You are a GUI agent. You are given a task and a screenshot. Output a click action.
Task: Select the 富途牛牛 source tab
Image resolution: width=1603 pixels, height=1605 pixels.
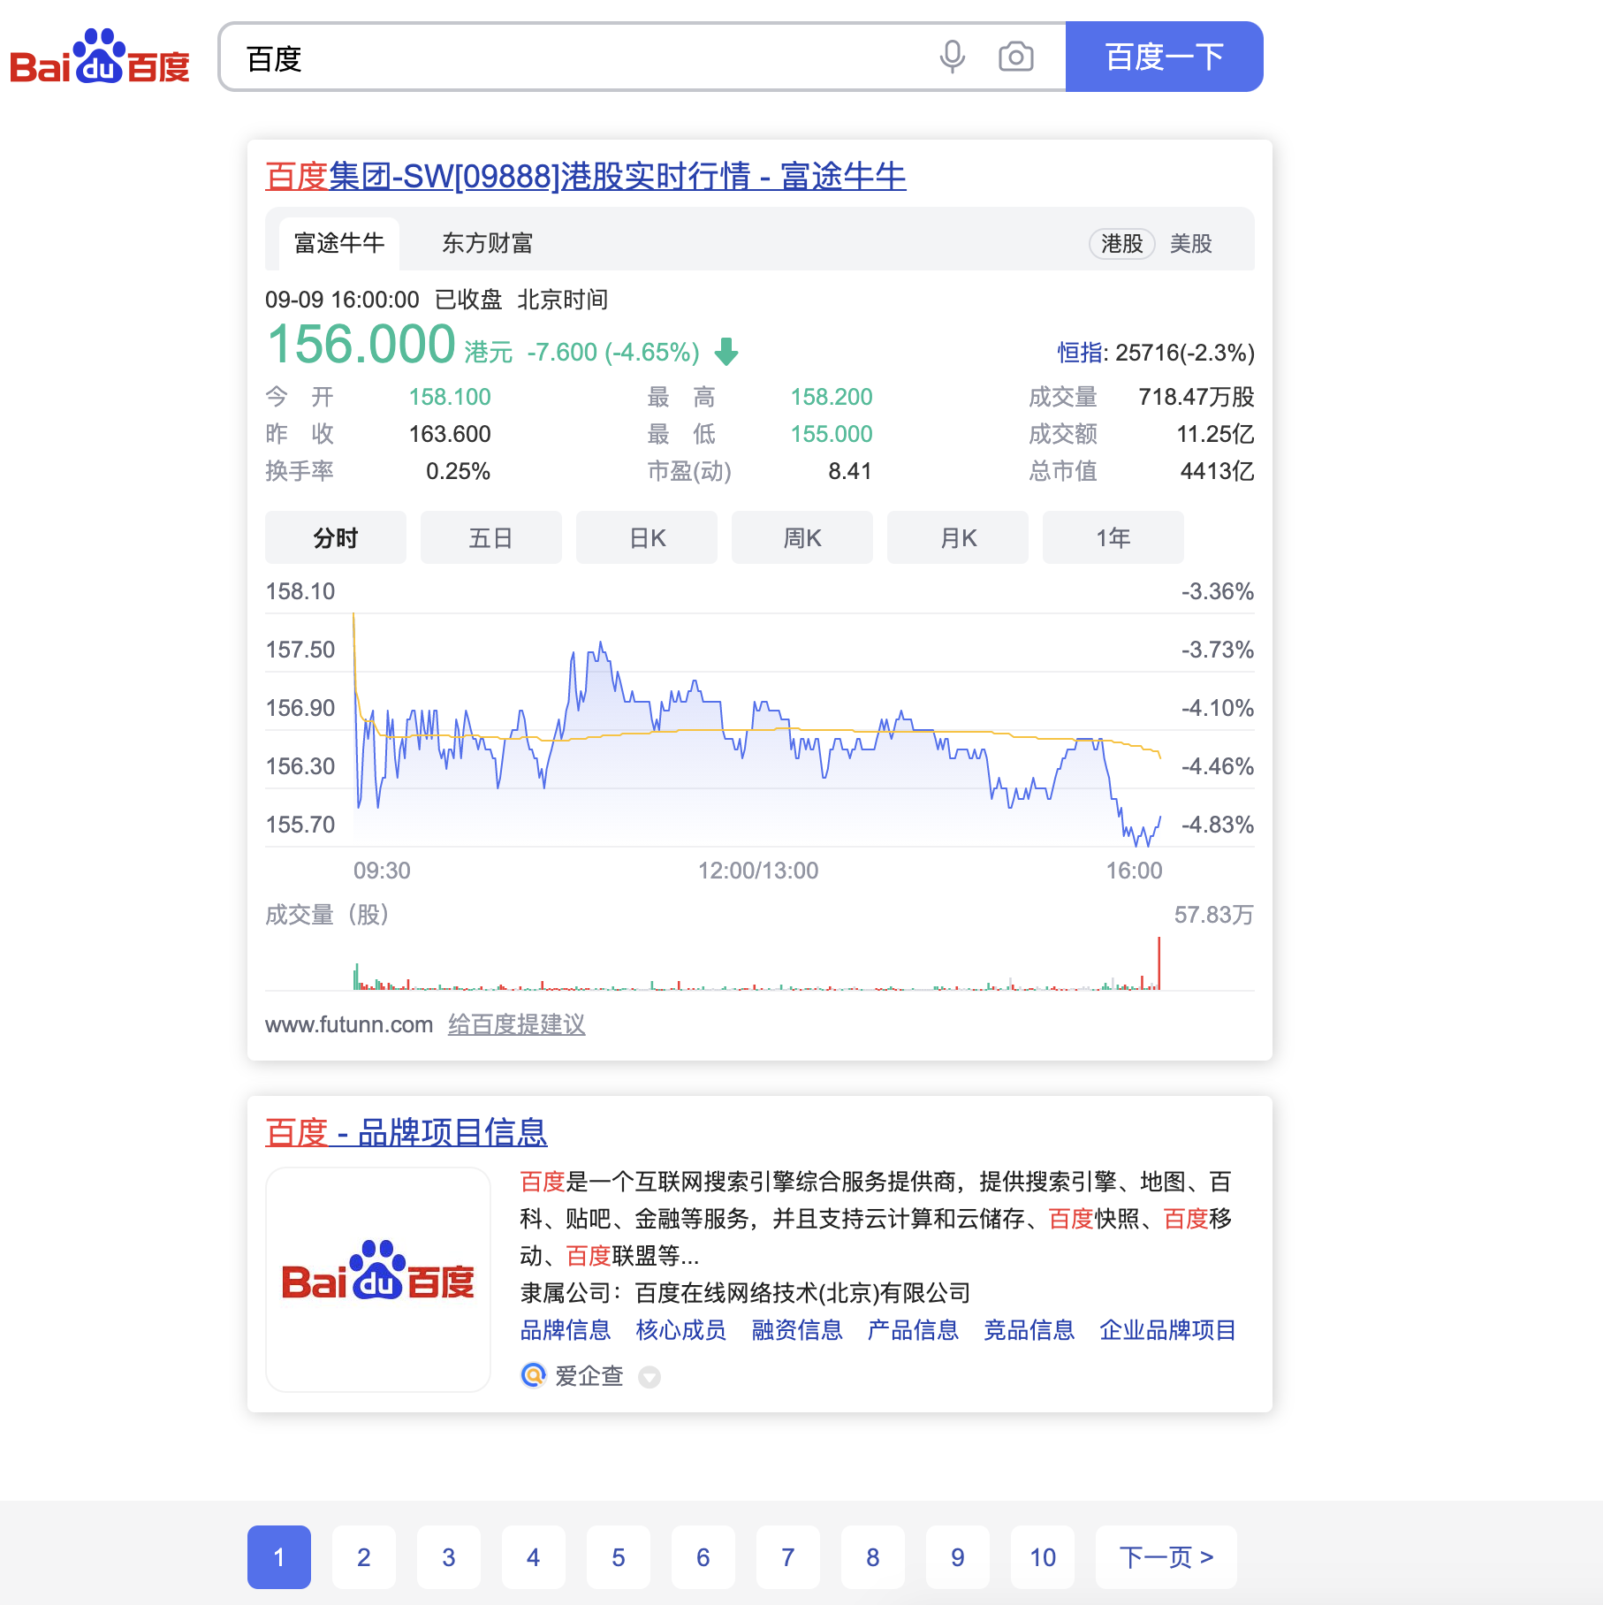pos(338,243)
